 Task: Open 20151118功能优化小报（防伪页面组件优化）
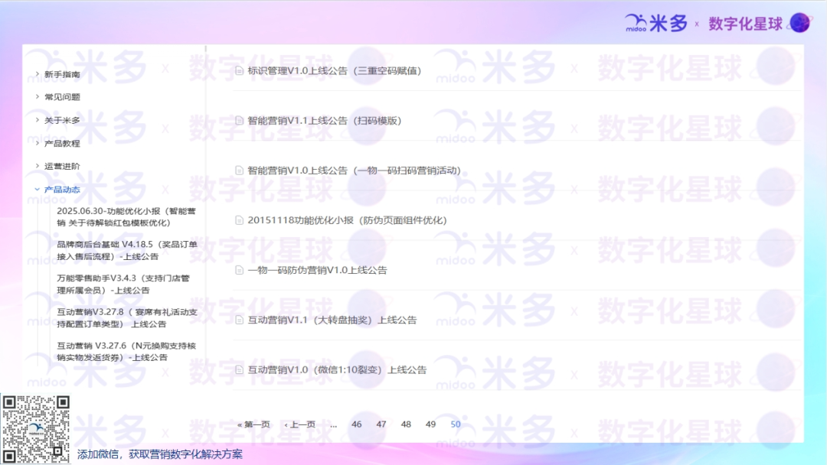click(347, 220)
